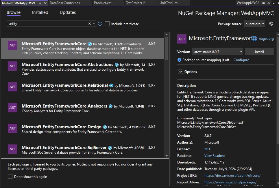This screenshot has width=279, height=188.
Task: Open NuGet settings gear
Action: (271, 24)
